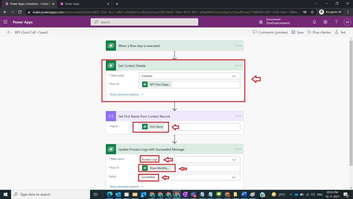Open the settings gear icon in header
353x199 pixels.
pyautogui.click(x=325, y=22)
